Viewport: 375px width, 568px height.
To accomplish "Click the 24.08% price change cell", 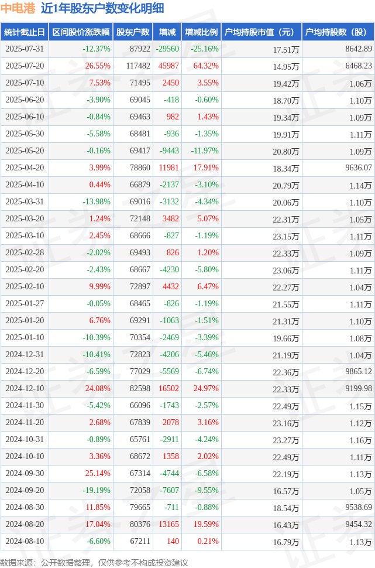I will pos(98,388).
